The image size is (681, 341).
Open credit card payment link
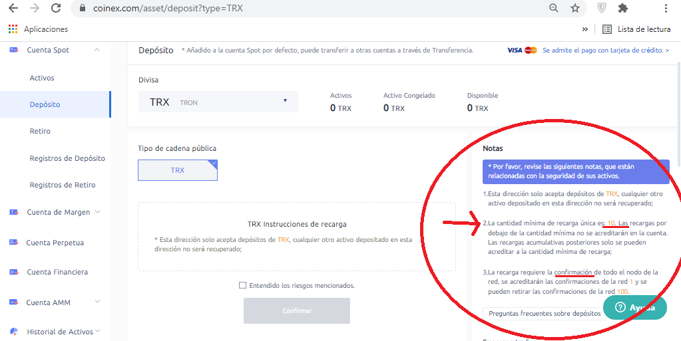click(605, 51)
